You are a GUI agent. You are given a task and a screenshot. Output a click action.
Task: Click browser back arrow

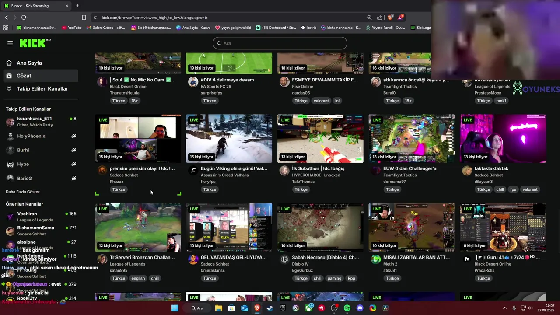point(6,17)
